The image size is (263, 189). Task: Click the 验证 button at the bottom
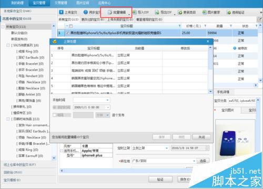click(160, 179)
